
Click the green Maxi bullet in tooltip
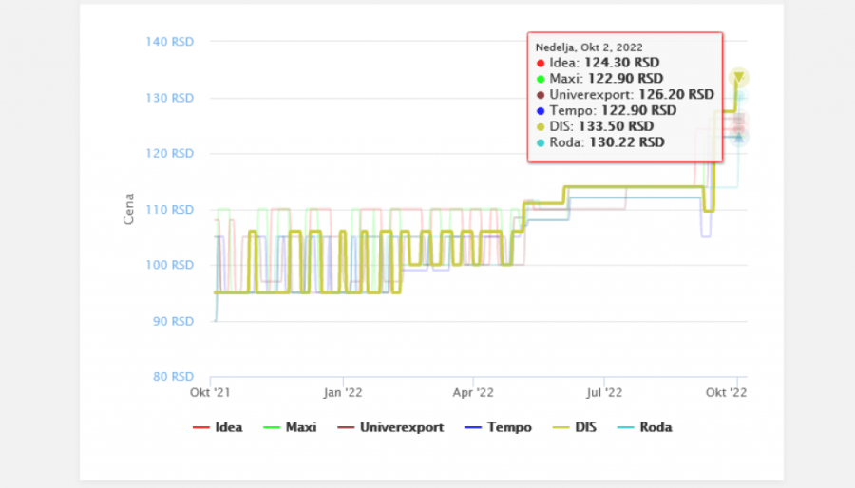coord(541,79)
